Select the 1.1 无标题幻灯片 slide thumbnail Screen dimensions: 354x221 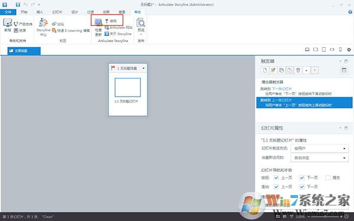pos(127,87)
